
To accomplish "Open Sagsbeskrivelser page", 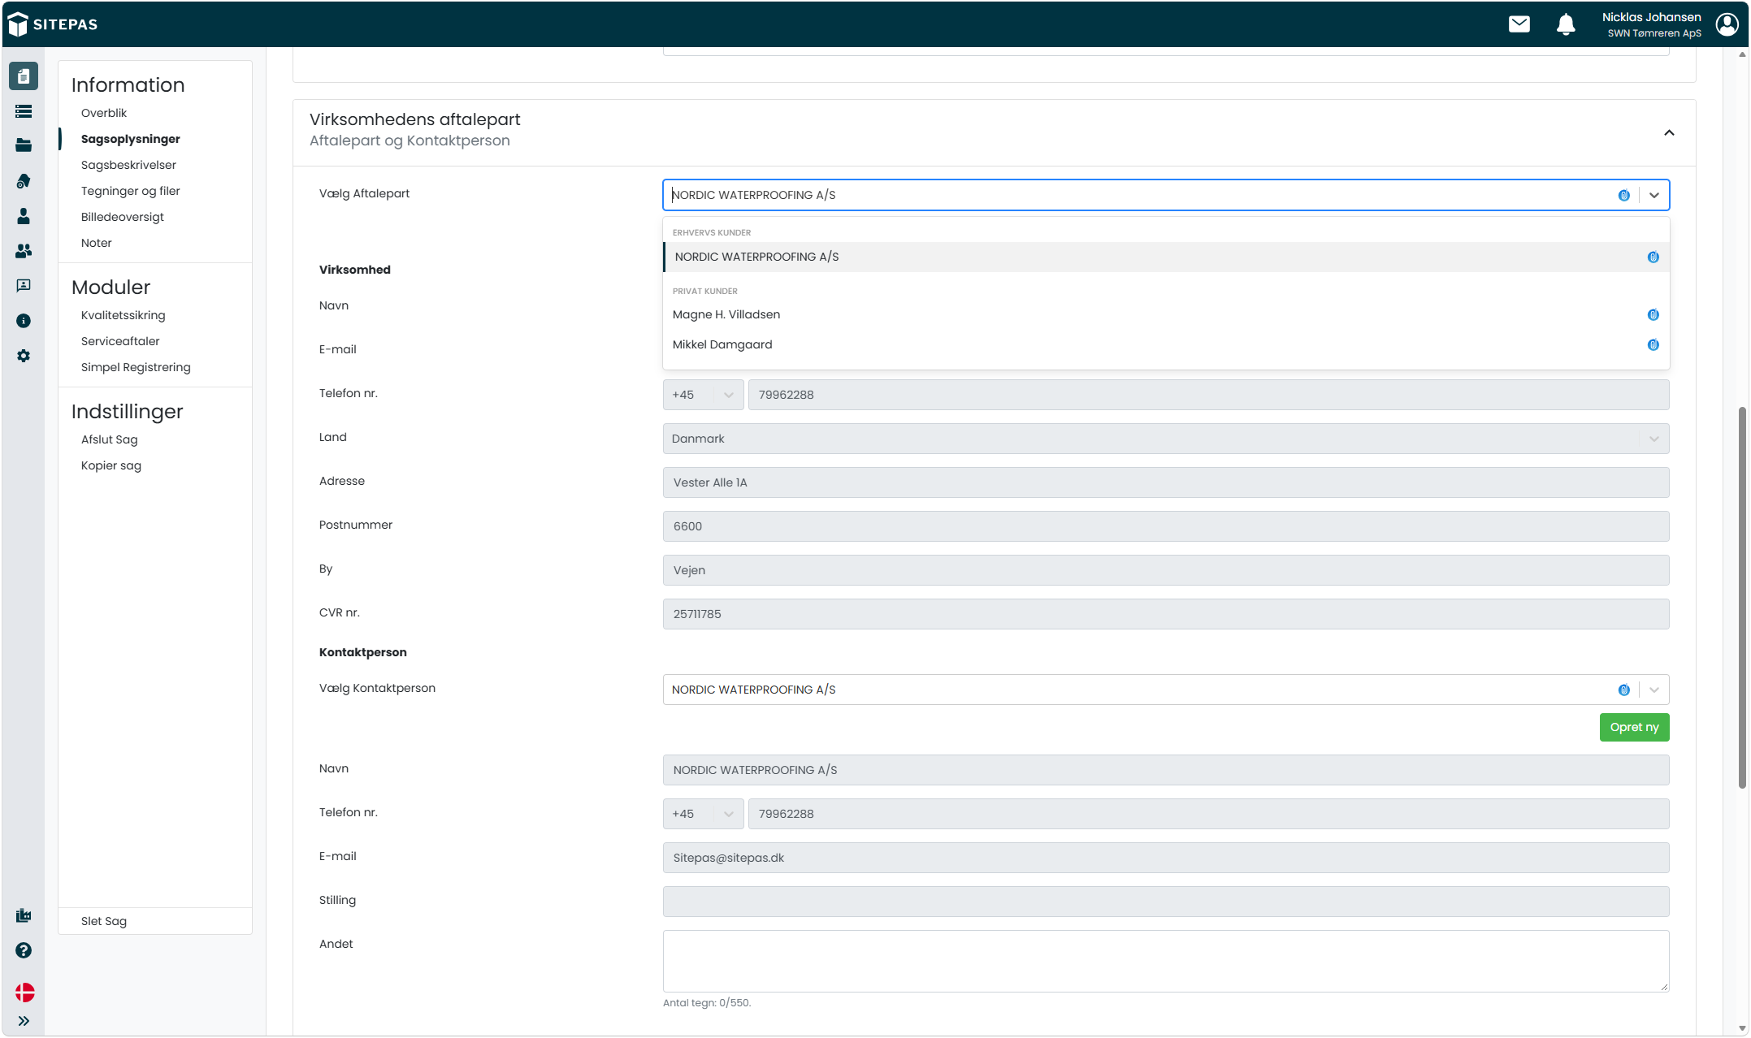I will 128,165.
